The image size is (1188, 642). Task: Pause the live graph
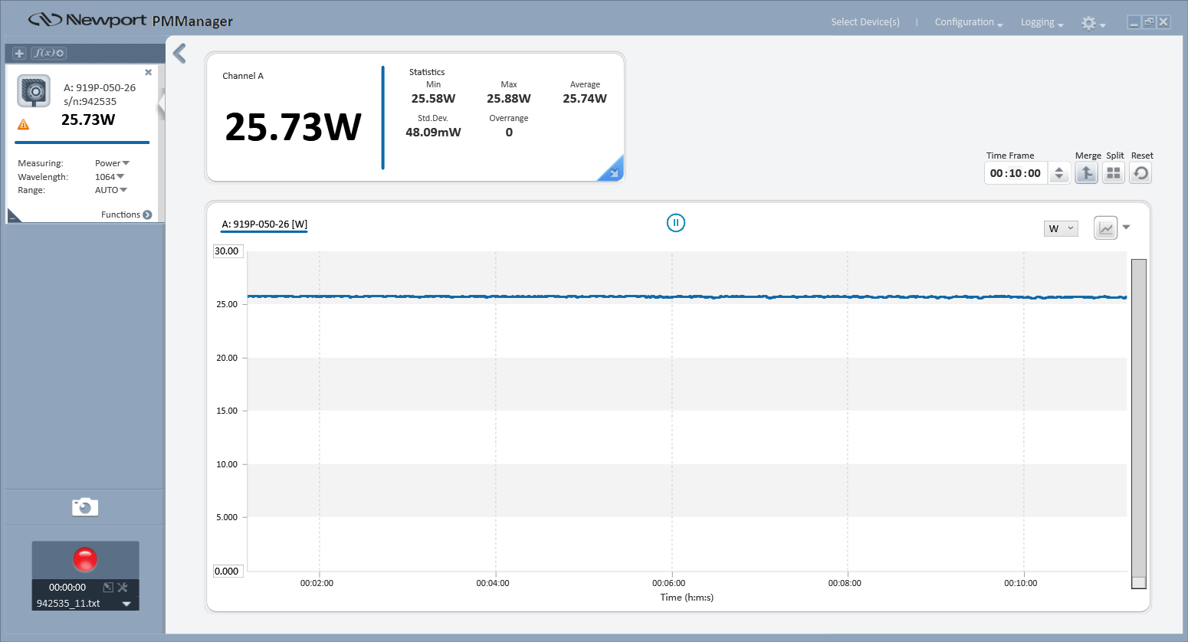pos(675,223)
